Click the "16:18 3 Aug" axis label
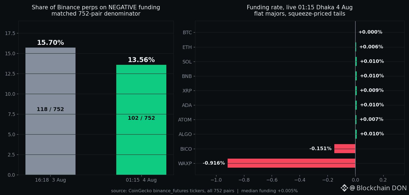 [50, 180]
